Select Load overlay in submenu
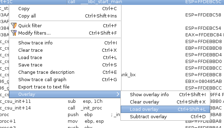Screen dimensions: 224x128 [165, 109]
